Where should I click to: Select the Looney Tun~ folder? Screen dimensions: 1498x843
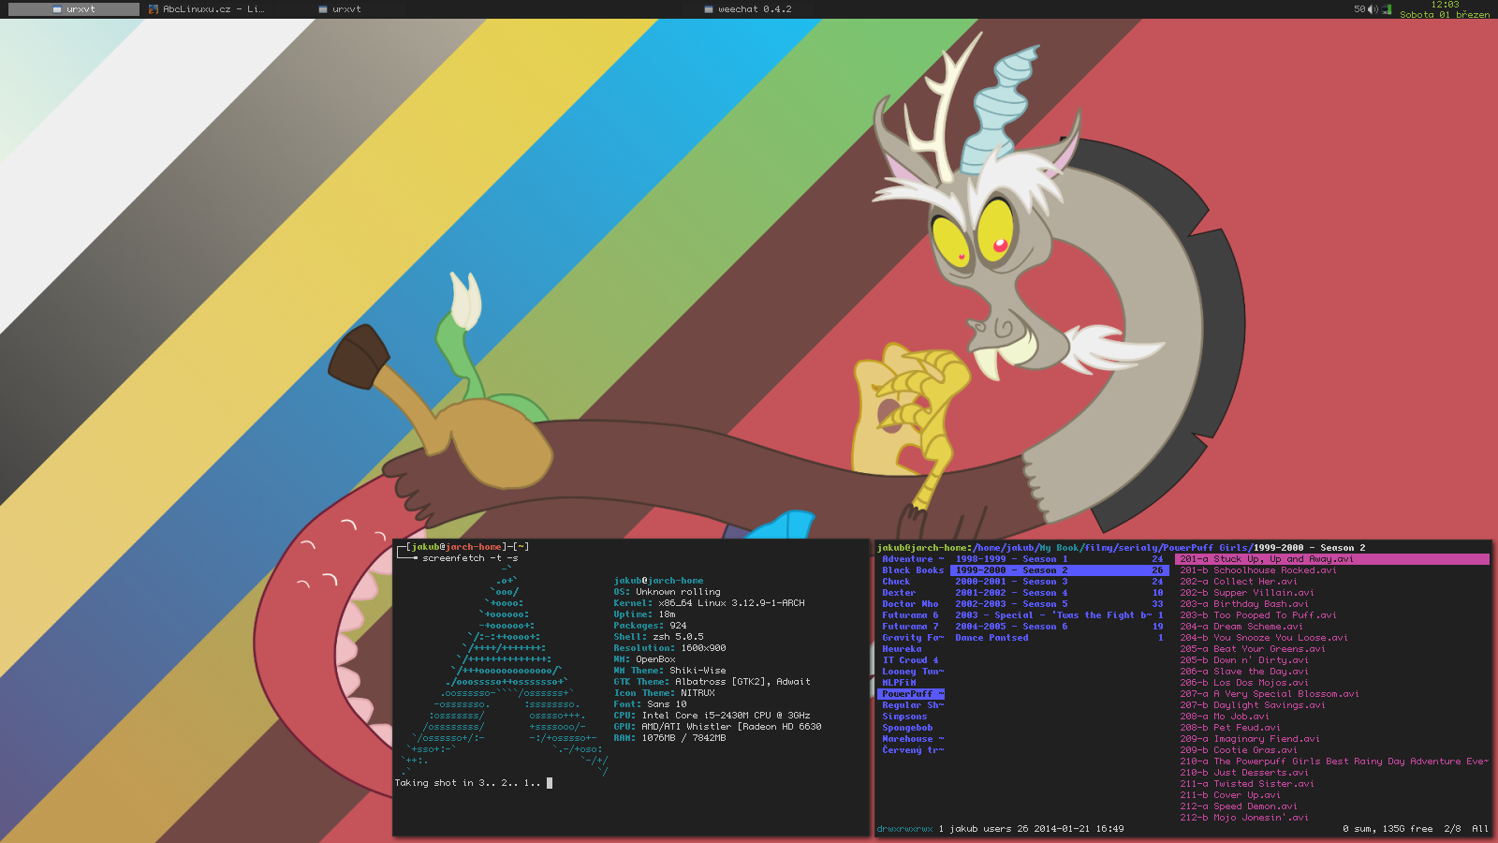pyautogui.click(x=913, y=672)
